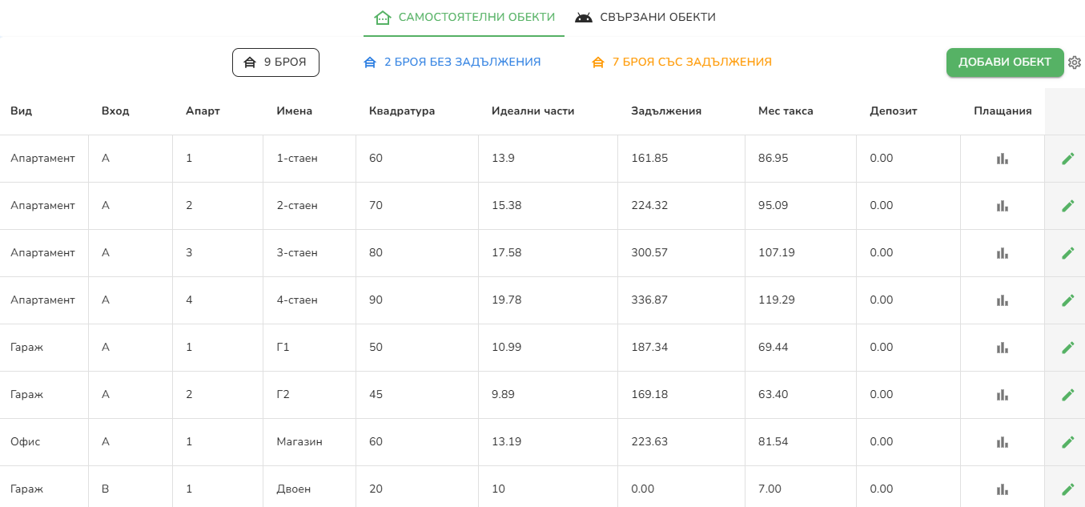This screenshot has width=1085, height=507.
Task: Open payments chart for 1-стаен apartment
Action: point(1002,158)
